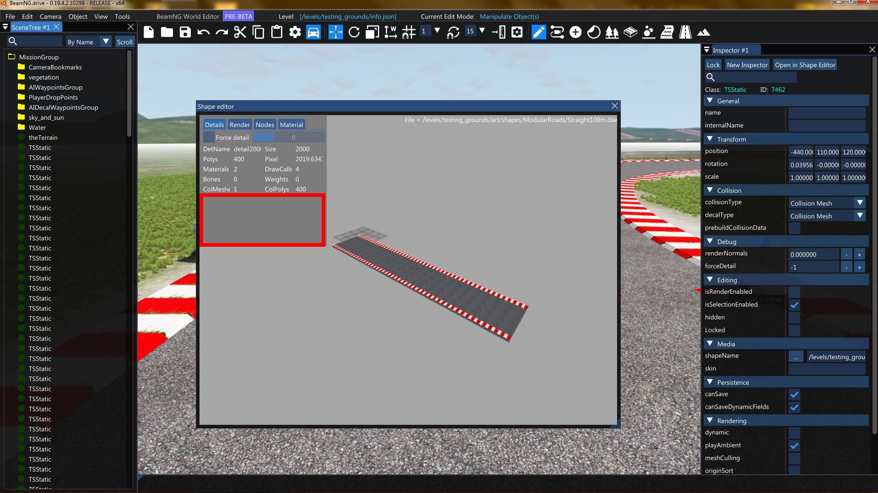Viewport: 878px width, 493px height.
Task: Open gizmo settings square gear icon
Action: (x=517, y=32)
